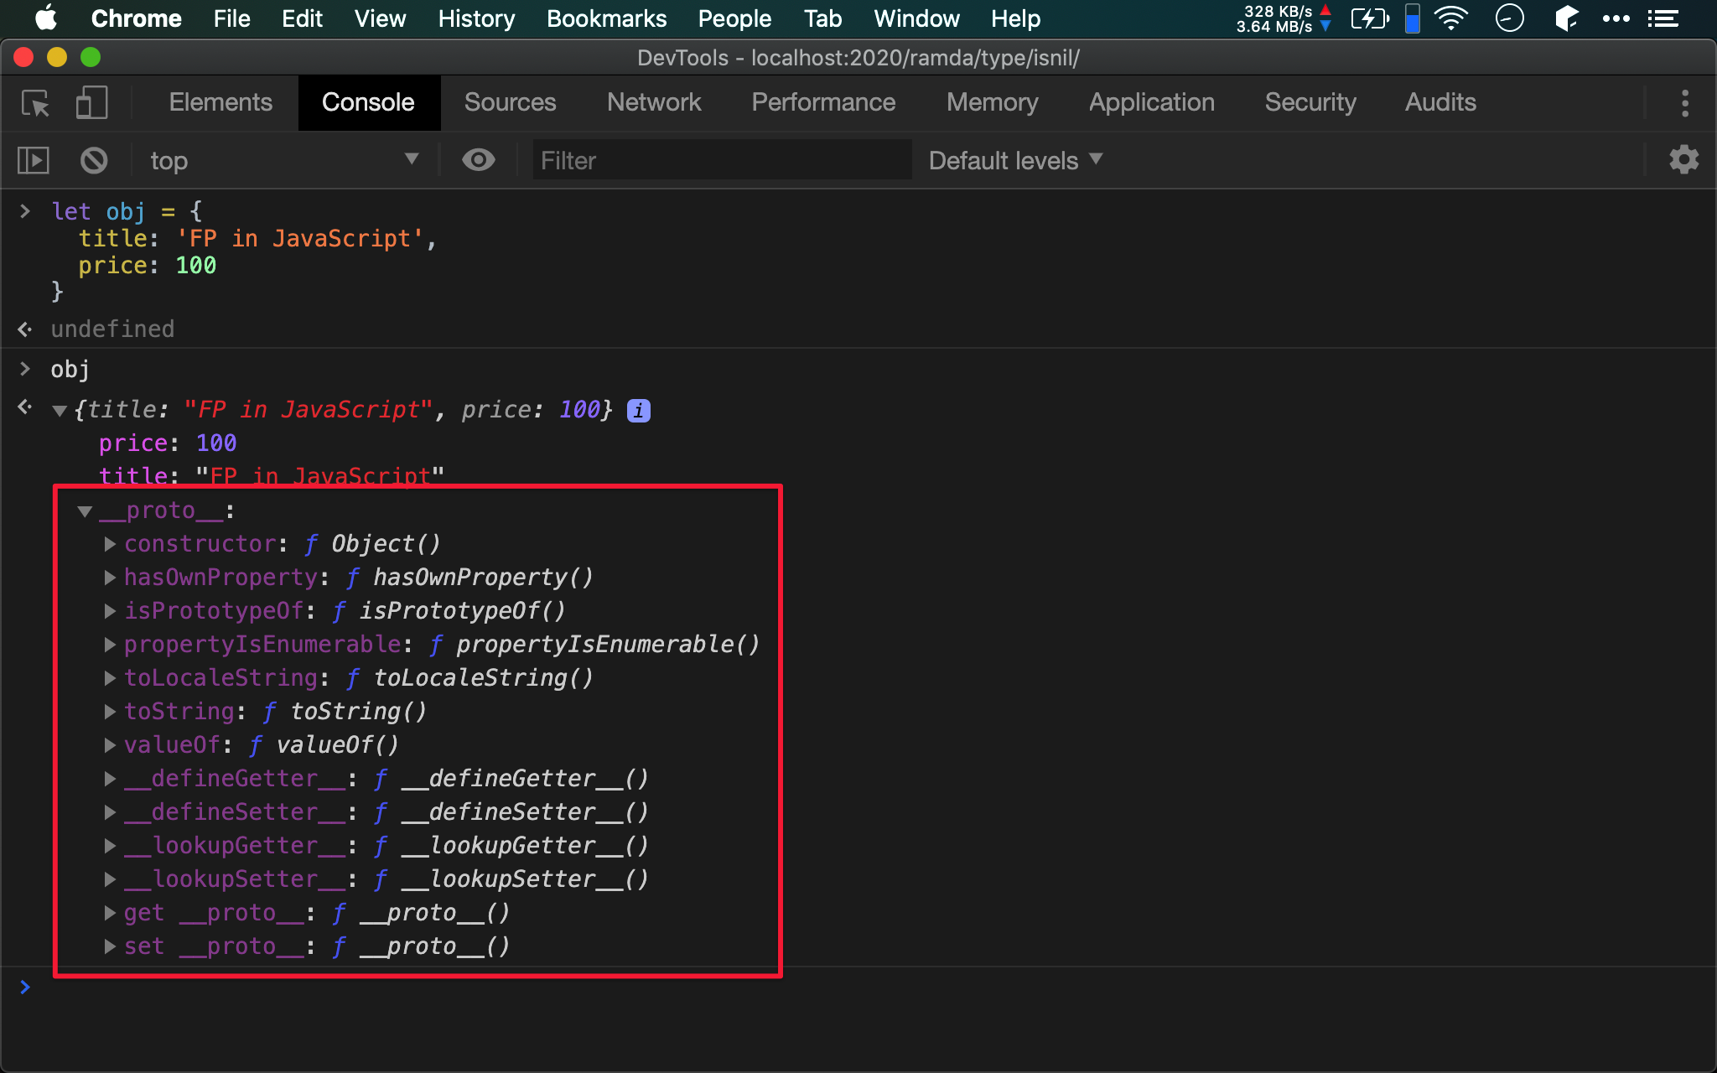Toggle the device toolbar icon

point(91,103)
